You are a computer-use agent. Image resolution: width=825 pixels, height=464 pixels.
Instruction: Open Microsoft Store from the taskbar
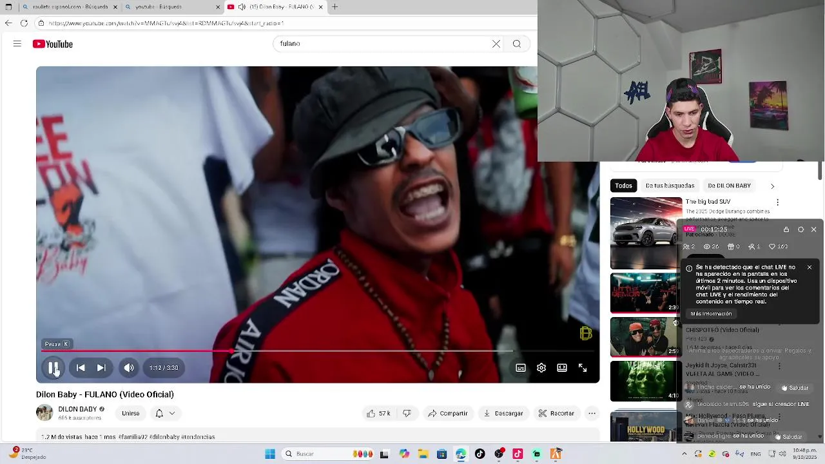[x=442, y=454]
